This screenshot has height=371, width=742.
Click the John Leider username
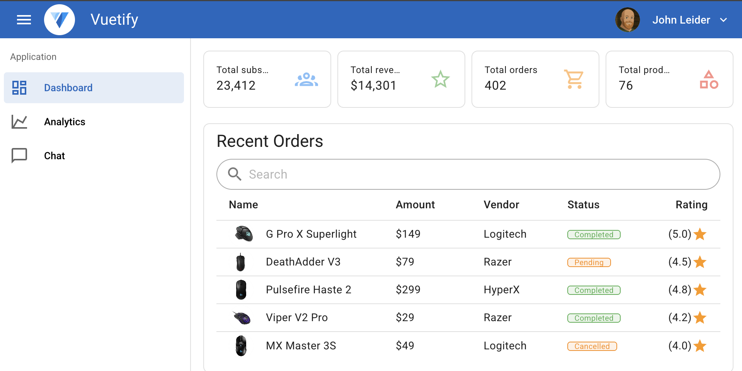click(681, 20)
